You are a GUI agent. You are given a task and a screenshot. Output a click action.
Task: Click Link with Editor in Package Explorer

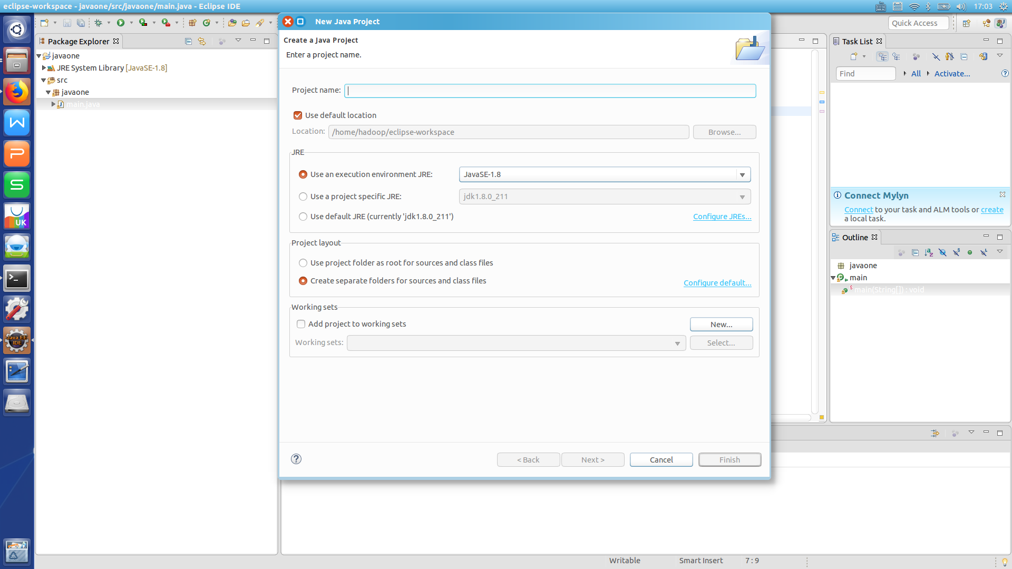[x=202, y=41]
